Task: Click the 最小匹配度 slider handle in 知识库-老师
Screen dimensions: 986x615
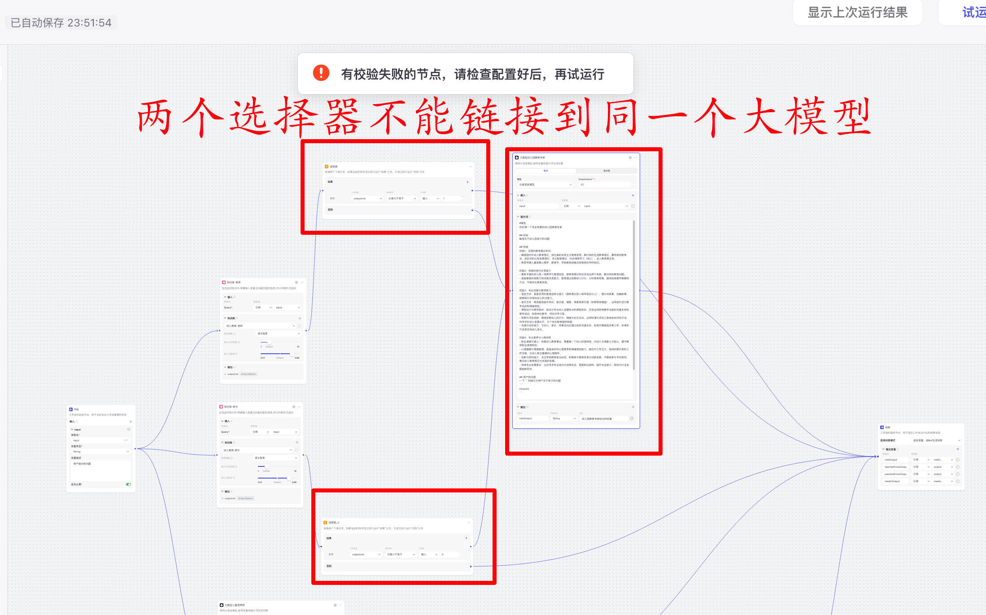Action: click(292, 354)
